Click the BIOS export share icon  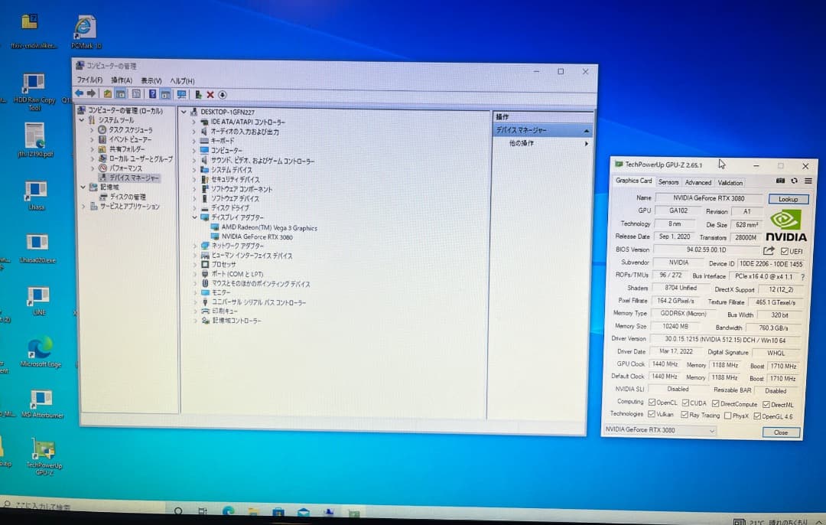[769, 250]
